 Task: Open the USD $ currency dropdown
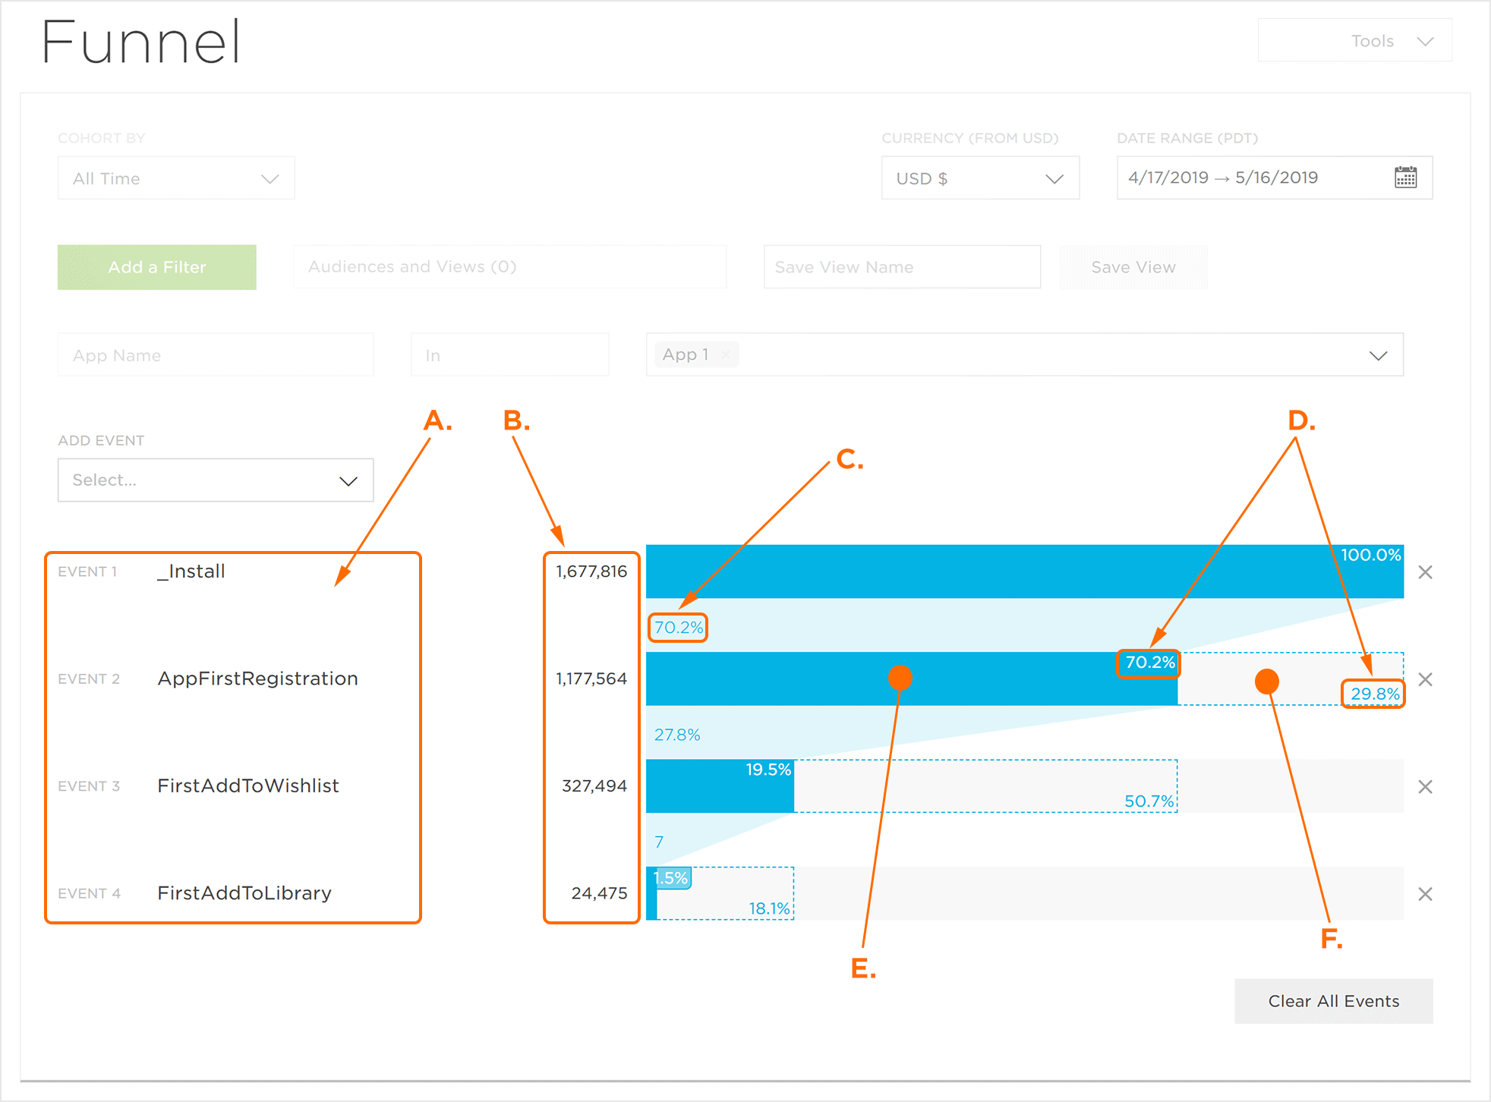pos(979,178)
